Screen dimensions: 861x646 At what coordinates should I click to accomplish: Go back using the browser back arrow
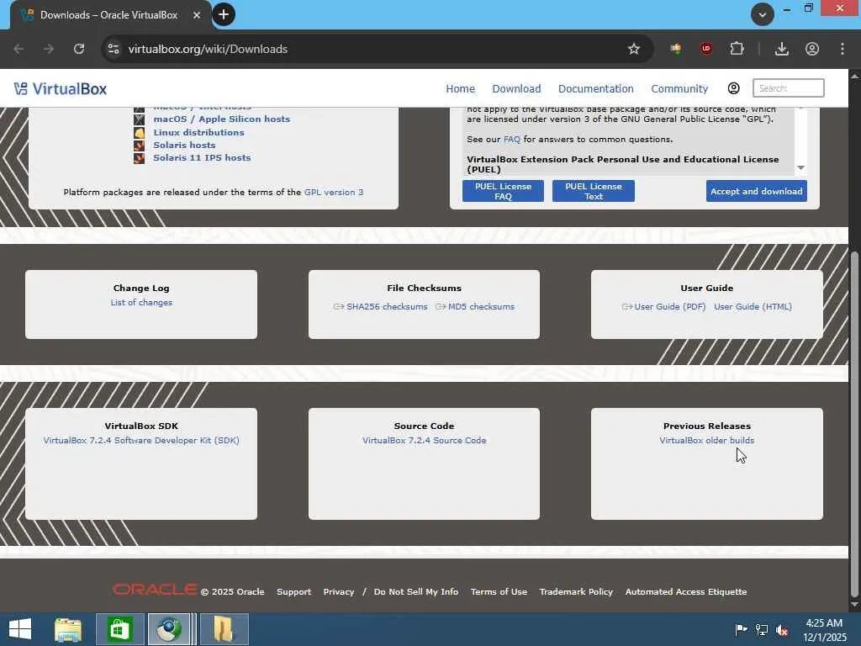pos(18,49)
